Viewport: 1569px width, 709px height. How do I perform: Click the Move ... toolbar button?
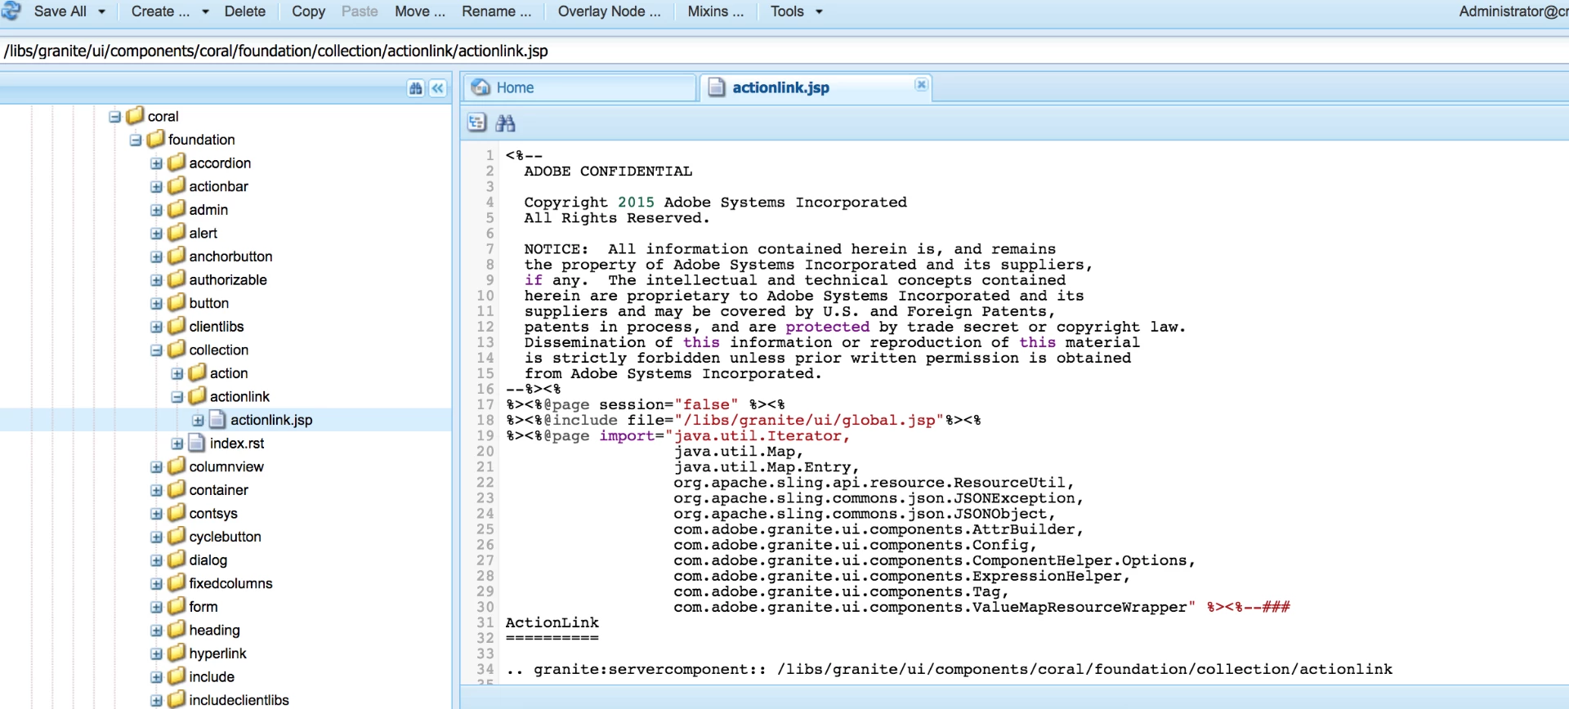[420, 11]
